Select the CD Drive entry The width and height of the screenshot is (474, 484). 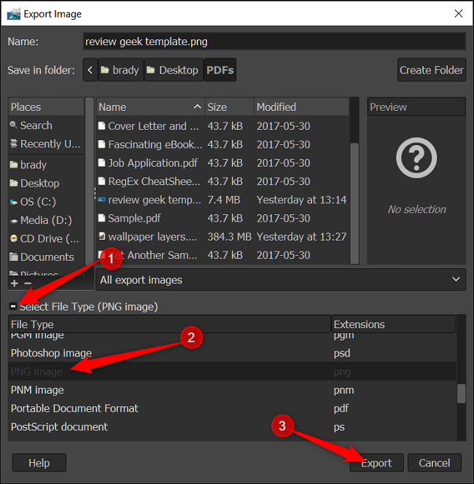46,238
